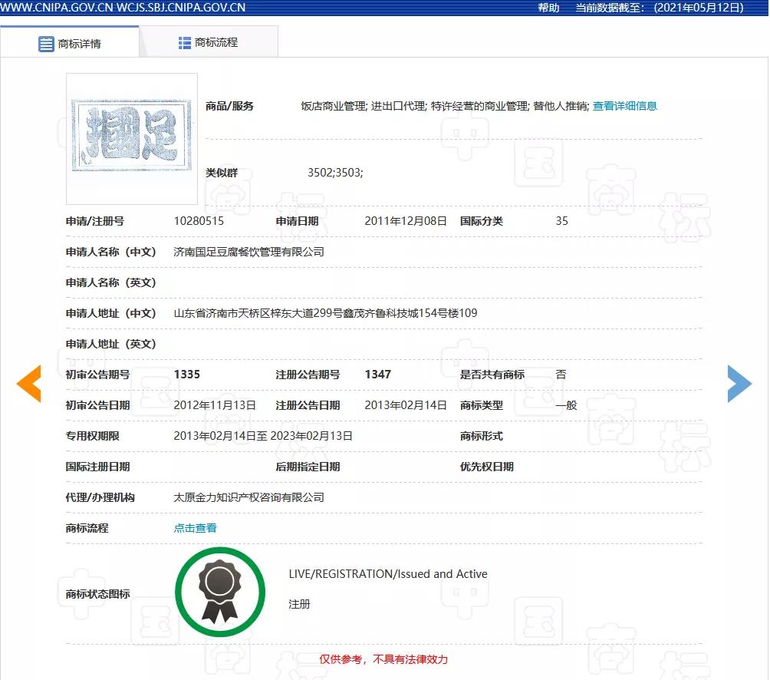Click the list icon beside 商标流程

tap(184, 43)
